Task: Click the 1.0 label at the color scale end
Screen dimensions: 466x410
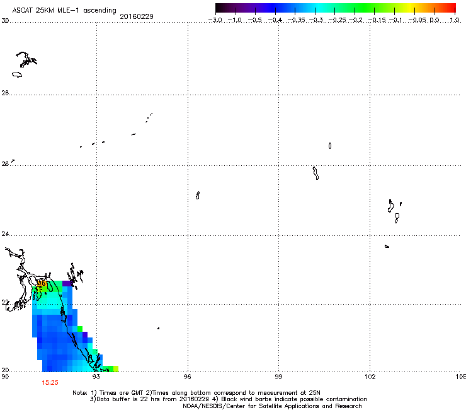Action: (x=455, y=20)
